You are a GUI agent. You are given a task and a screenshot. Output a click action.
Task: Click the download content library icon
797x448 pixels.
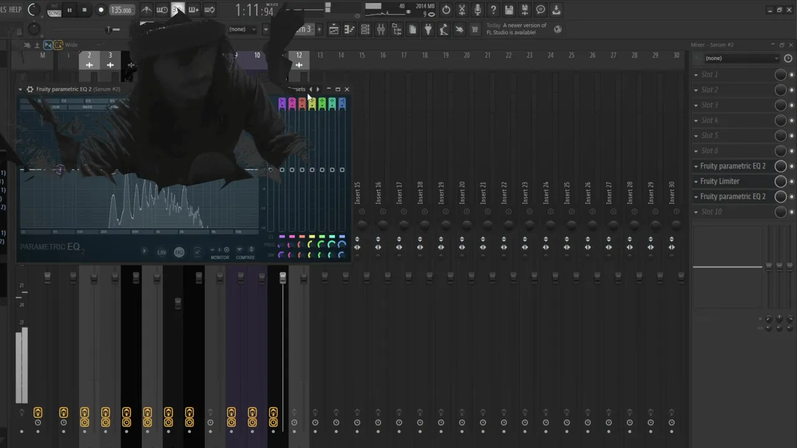click(556, 10)
